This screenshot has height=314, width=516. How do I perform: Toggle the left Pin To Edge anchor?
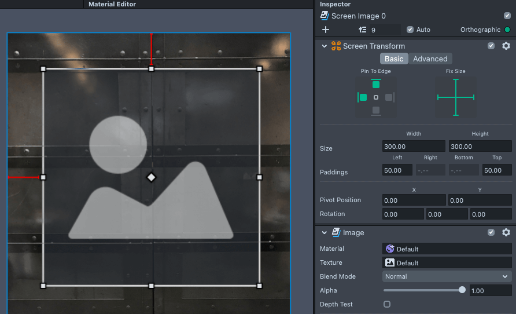point(363,97)
